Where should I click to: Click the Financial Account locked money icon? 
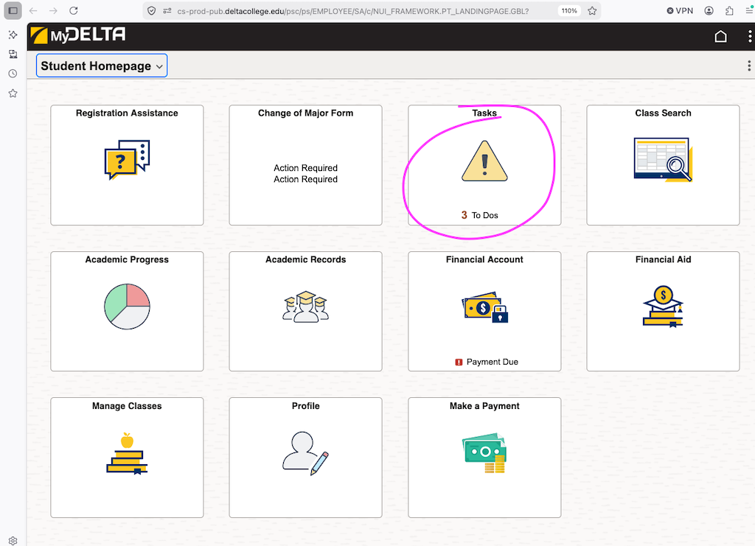pos(485,307)
